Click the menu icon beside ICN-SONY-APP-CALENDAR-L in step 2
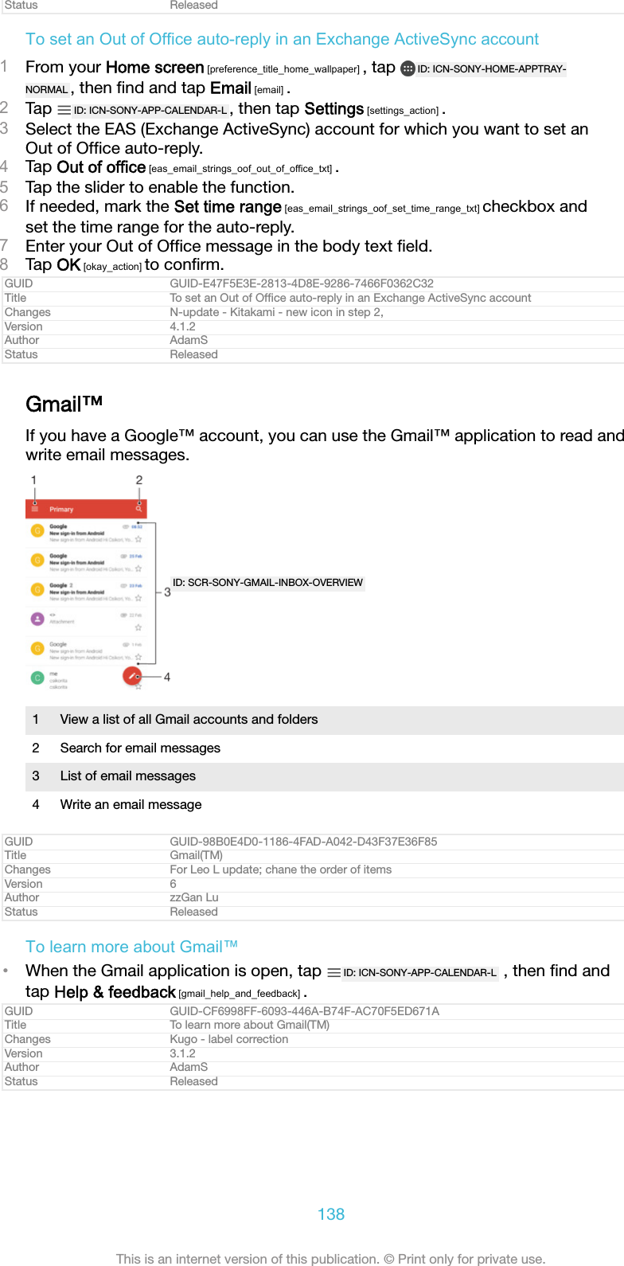The image size is (624, 1266). click(x=64, y=111)
